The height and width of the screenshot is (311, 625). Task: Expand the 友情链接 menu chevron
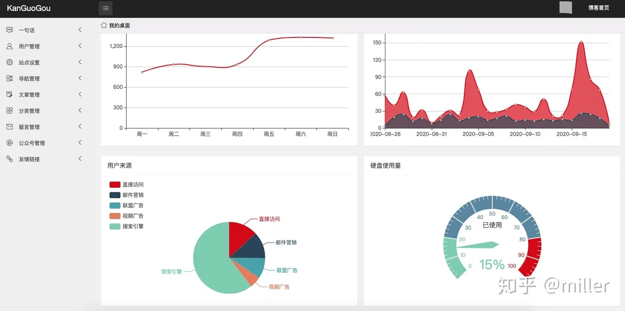80,159
